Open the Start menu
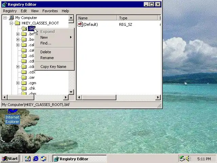The width and height of the screenshot is (217, 163). click(x=10, y=159)
